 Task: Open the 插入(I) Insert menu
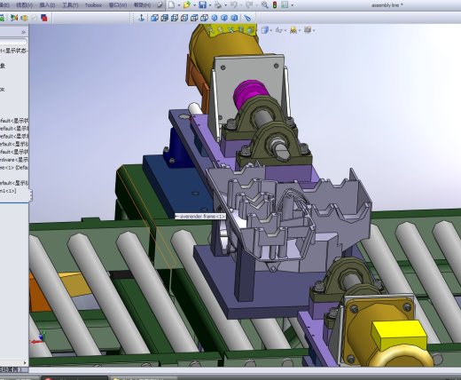tap(47, 5)
